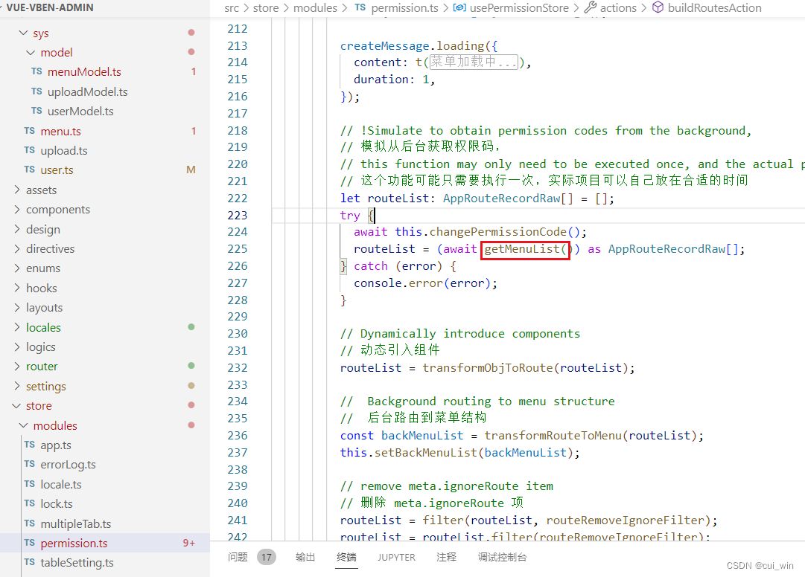Expand the logics folder
Screen dimensions: 805x577
[x=17, y=347]
